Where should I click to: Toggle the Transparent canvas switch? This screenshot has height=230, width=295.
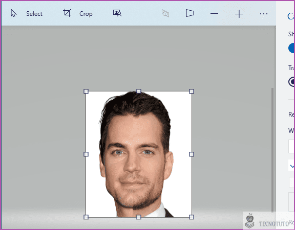tap(291, 82)
